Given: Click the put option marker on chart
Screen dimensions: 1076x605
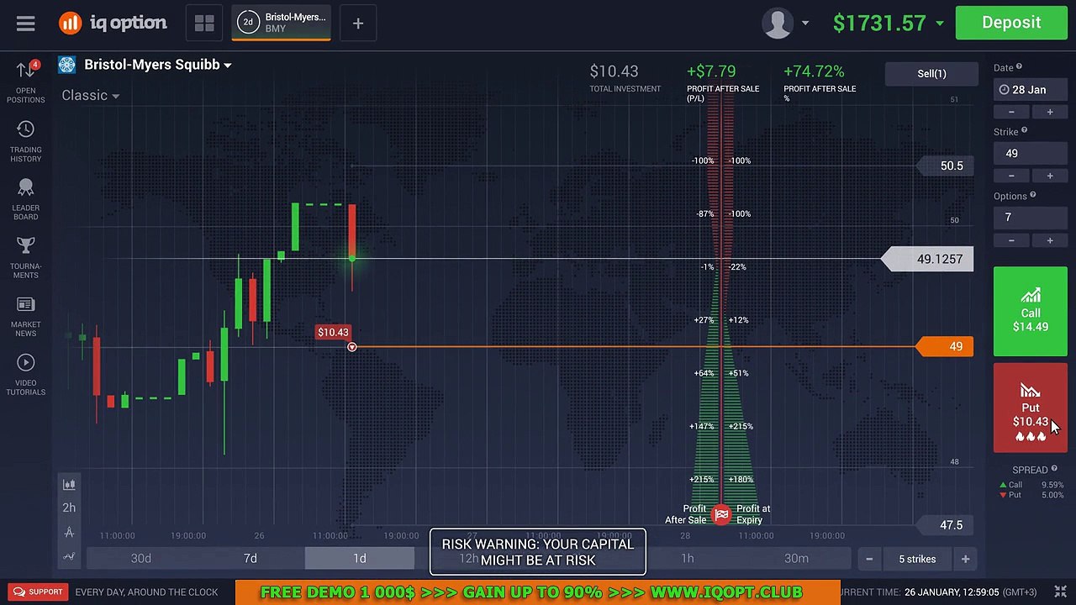Looking at the screenshot, I should [352, 347].
